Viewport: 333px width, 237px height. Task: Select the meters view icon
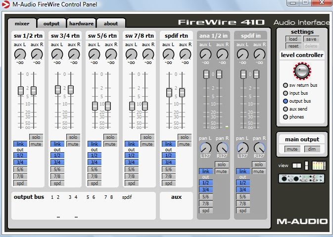319,166
